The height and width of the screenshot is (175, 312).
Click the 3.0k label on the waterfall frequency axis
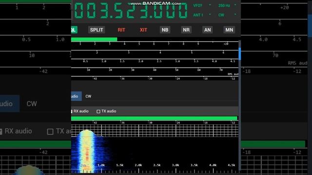click(x=175, y=165)
